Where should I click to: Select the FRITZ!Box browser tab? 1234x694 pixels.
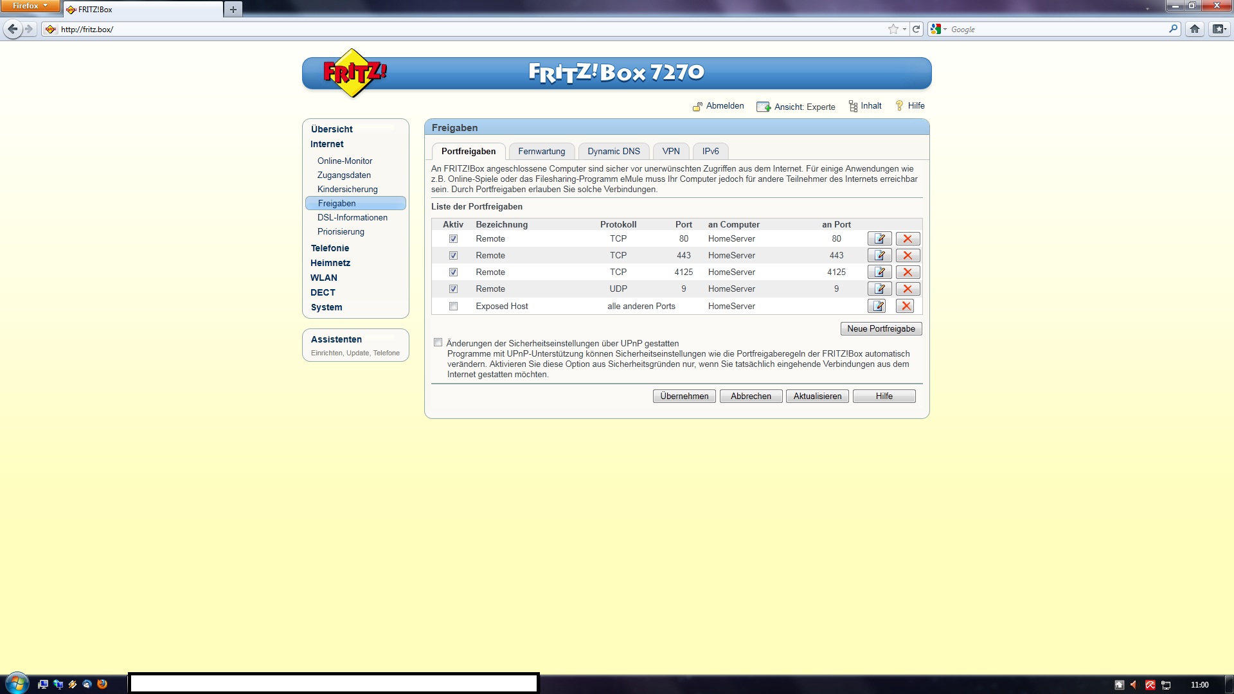tap(143, 10)
